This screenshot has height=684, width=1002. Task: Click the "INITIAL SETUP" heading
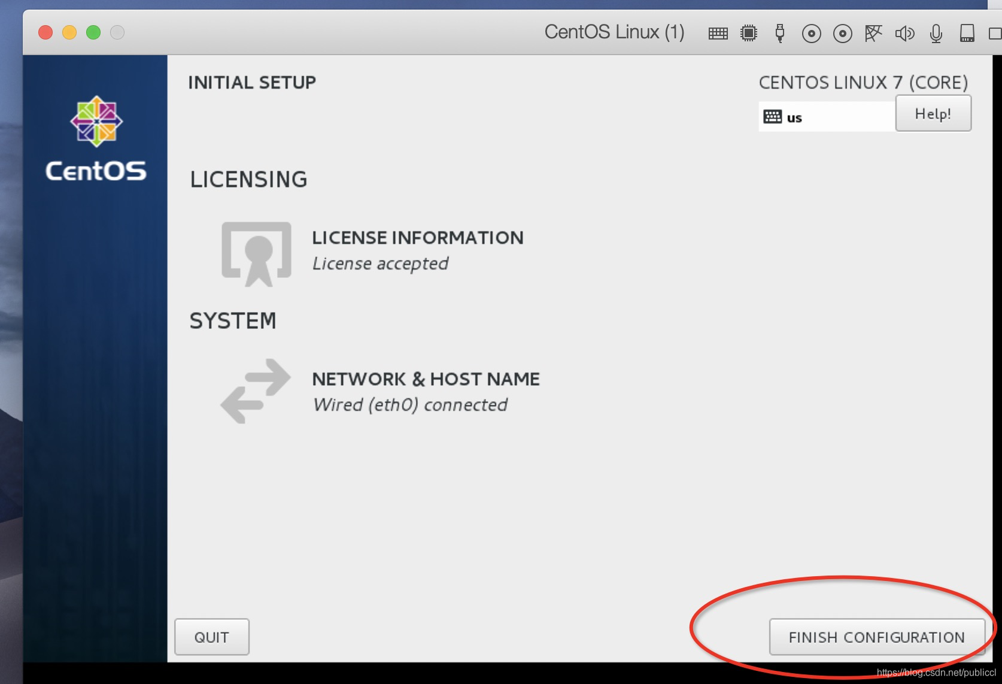(252, 83)
